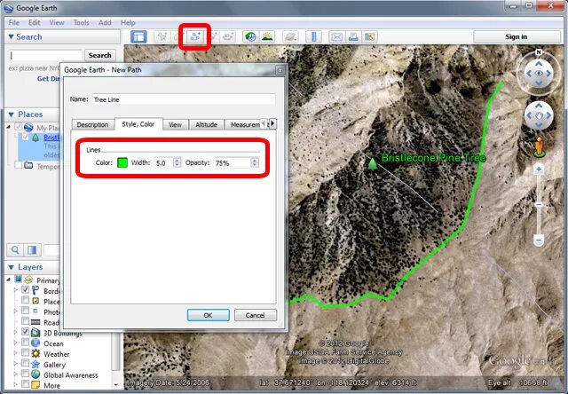Switch to the Measurements tab
Viewport: 568px width, 394px height.
(x=245, y=124)
